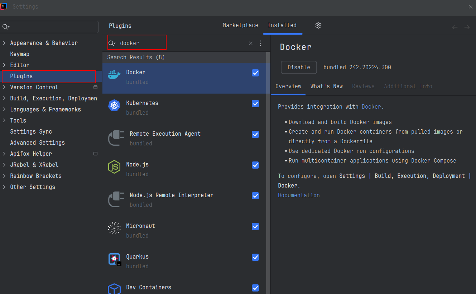Expand the Editor settings chevron
The height and width of the screenshot is (294, 476).
pyautogui.click(x=4, y=65)
